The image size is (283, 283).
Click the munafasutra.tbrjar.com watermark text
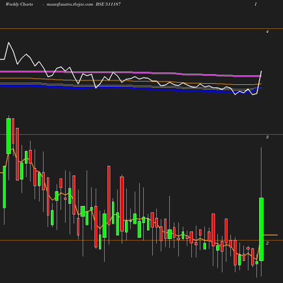(70, 5)
